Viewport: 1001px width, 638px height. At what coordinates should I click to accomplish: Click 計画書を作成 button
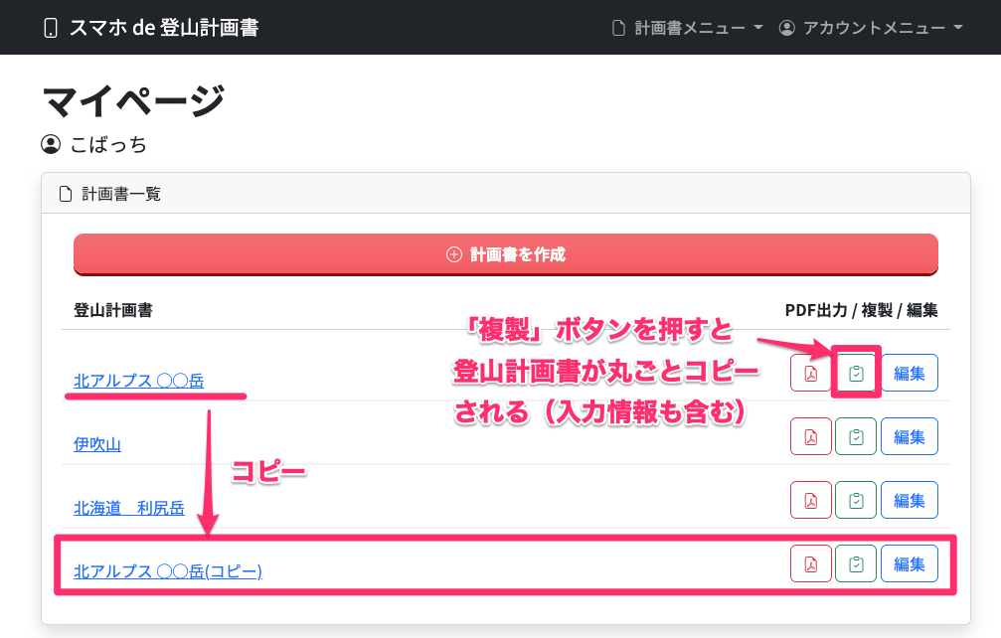click(x=506, y=254)
